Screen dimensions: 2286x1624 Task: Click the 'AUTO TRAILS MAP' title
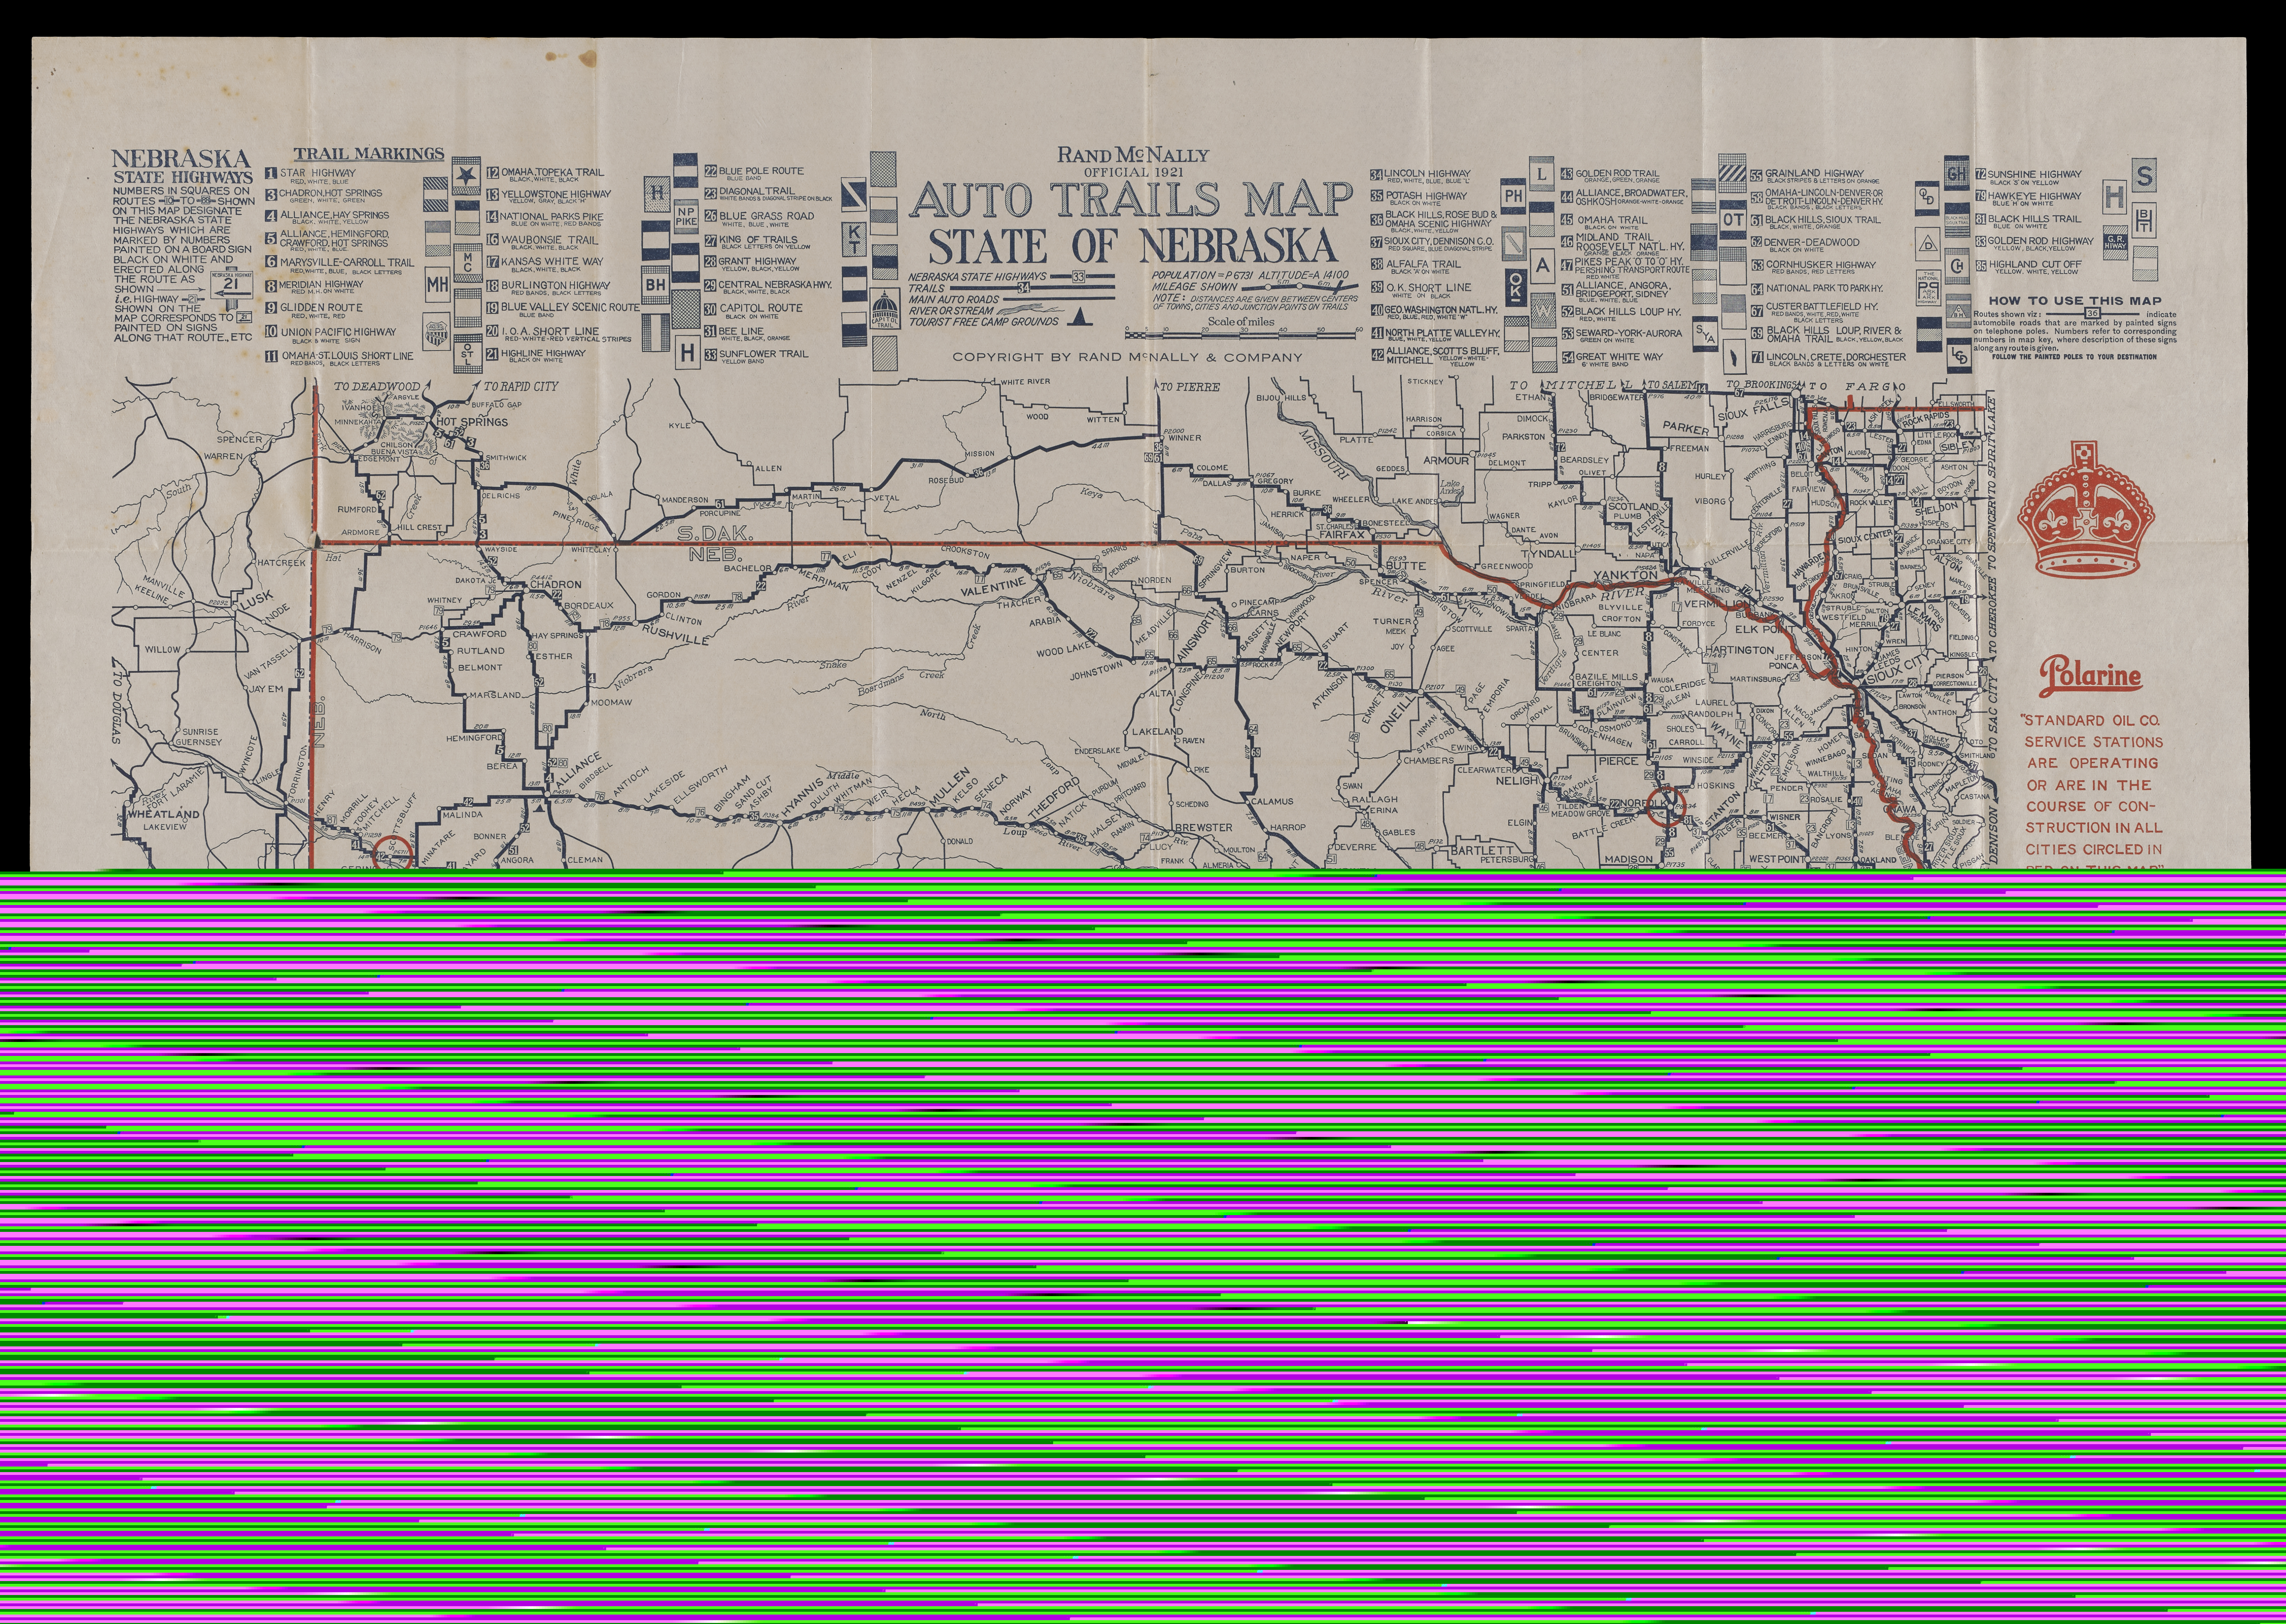1131,199
